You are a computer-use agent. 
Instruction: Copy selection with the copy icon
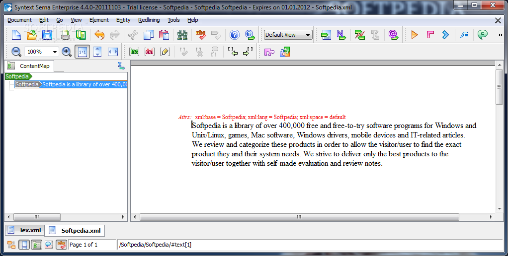149,35
